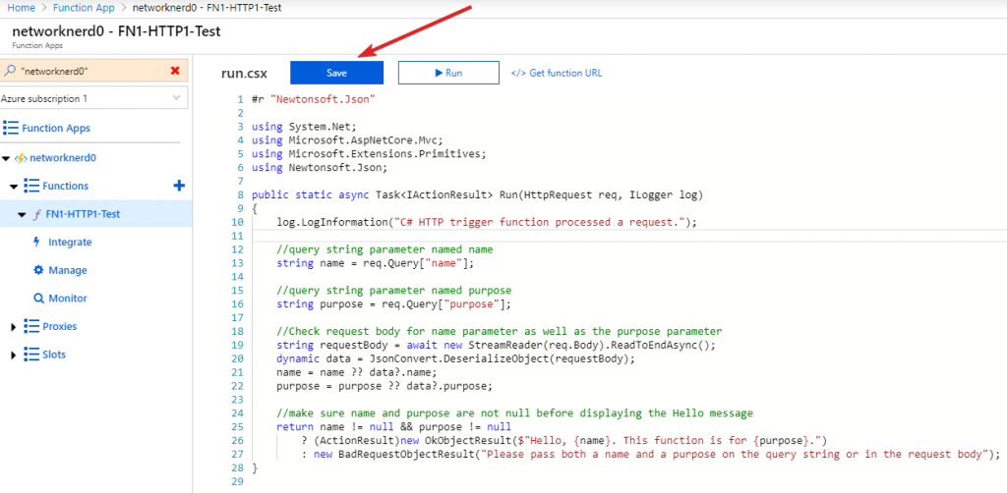Viewport: 1007px width, 493px height.
Task: Collapse the Functions tree node
Action: pyautogui.click(x=14, y=187)
